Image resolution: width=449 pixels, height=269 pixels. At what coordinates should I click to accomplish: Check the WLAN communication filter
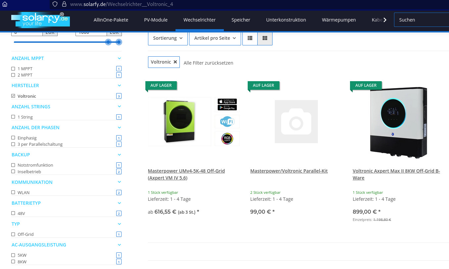[13, 192]
